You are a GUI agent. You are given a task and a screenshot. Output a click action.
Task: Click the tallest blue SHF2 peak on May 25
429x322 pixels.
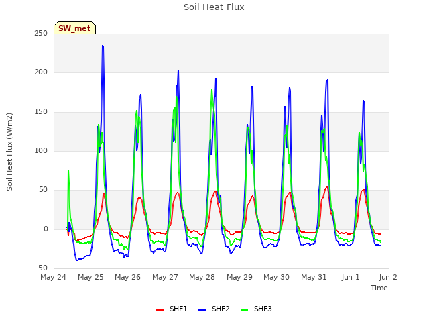103,46
